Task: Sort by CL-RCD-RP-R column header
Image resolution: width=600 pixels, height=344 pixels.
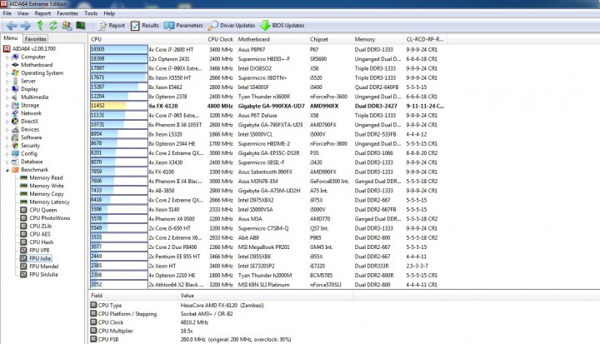Action: (425, 39)
